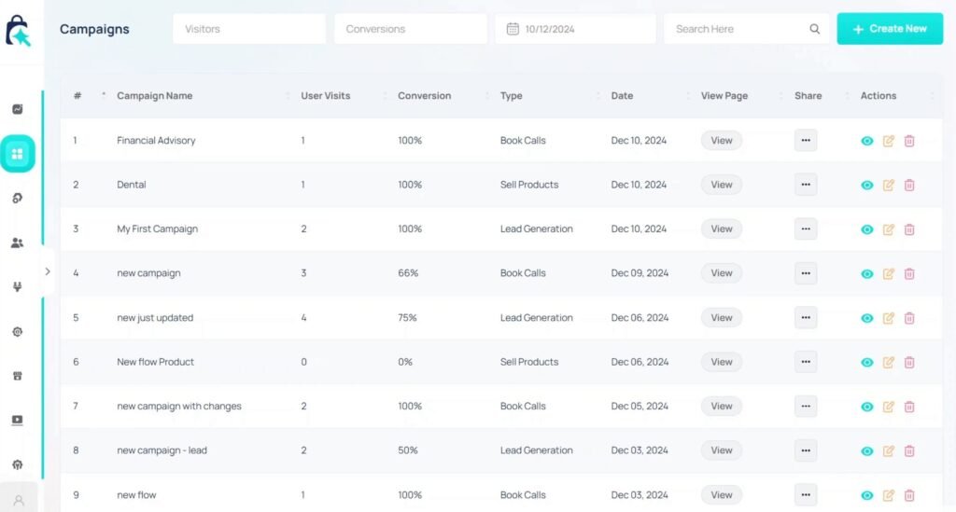This screenshot has height=512, width=956.
Task: Click the magnifier icon in the search box
Action: tap(815, 29)
